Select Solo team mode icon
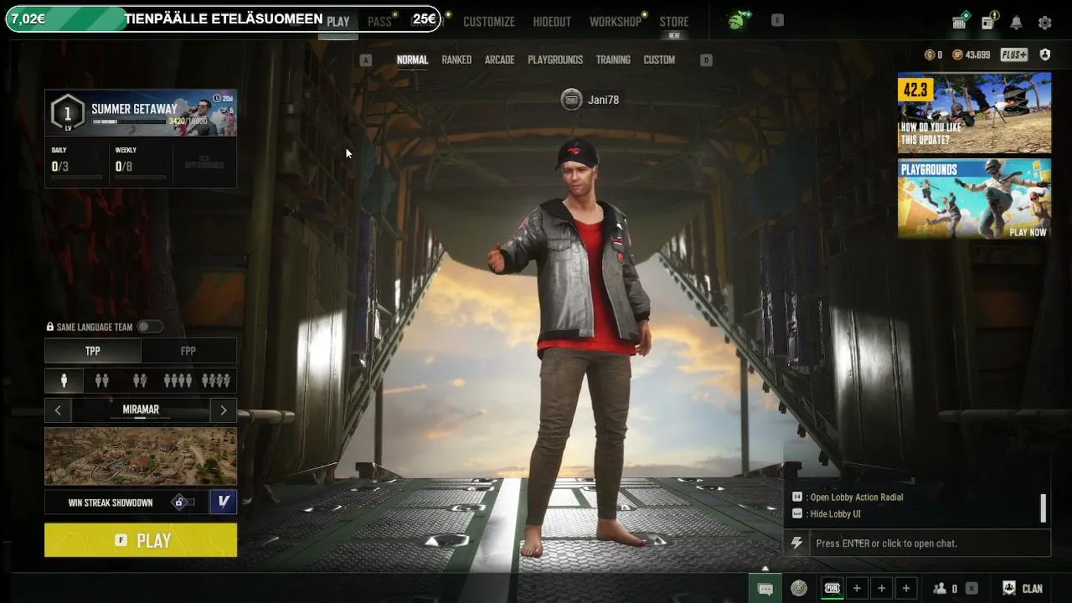Viewport: 1072px width, 603px height. (64, 381)
